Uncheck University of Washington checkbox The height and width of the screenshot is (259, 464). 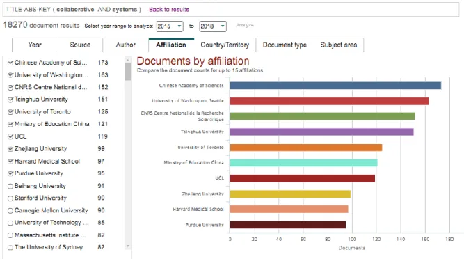[10, 75]
